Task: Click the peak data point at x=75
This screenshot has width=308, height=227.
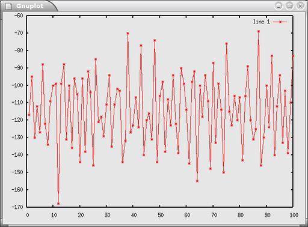Action: [226, 44]
